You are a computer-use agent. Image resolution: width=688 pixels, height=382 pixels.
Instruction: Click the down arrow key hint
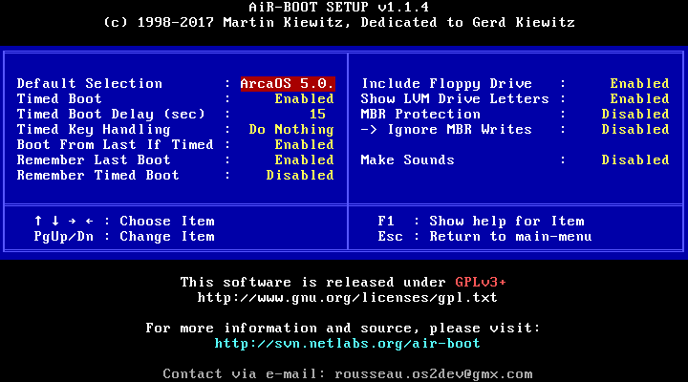(x=55, y=221)
